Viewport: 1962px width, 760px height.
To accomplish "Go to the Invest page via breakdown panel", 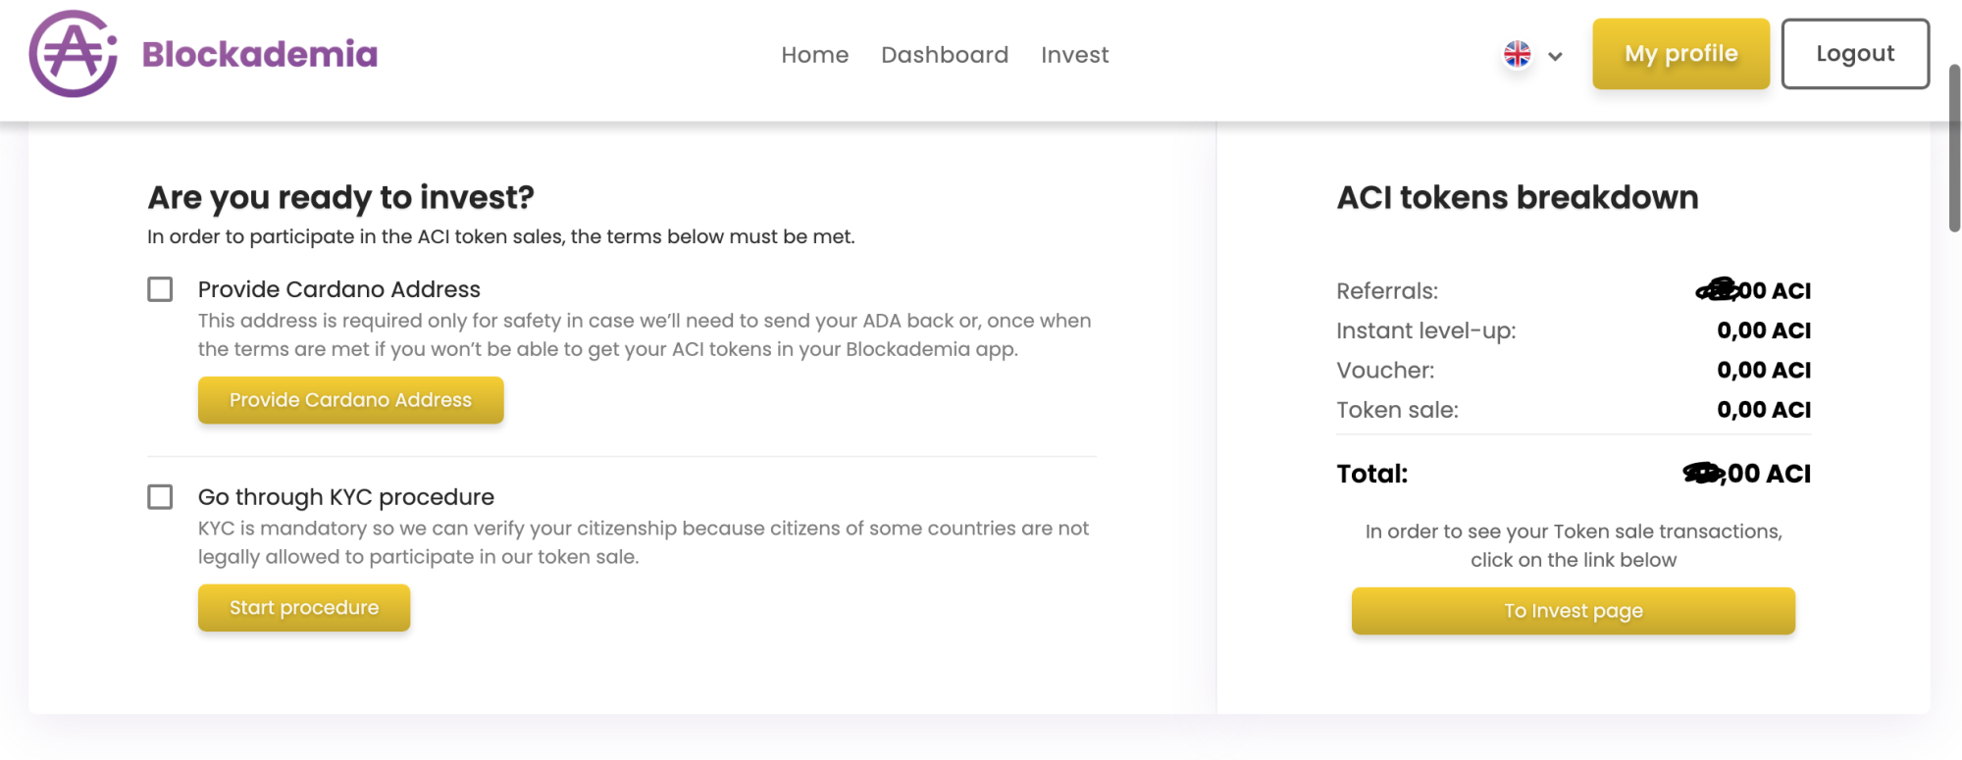I will 1572,610.
